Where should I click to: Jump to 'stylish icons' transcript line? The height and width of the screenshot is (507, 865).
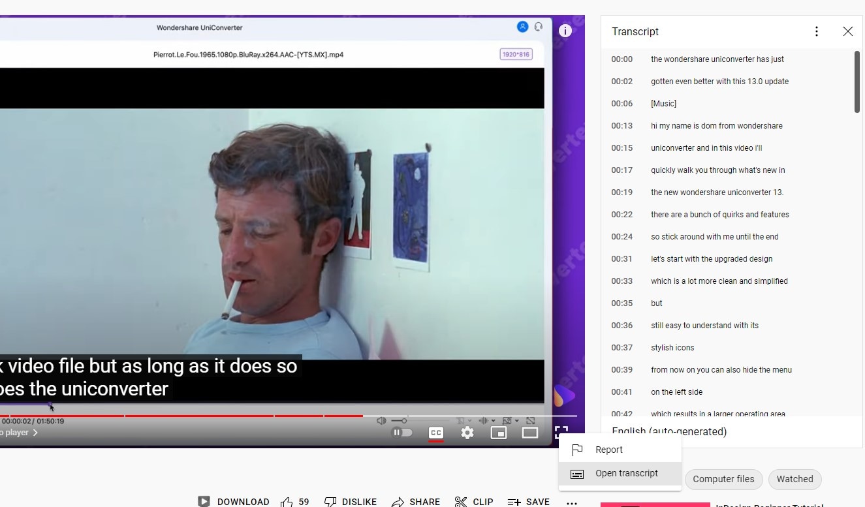click(x=727, y=348)
